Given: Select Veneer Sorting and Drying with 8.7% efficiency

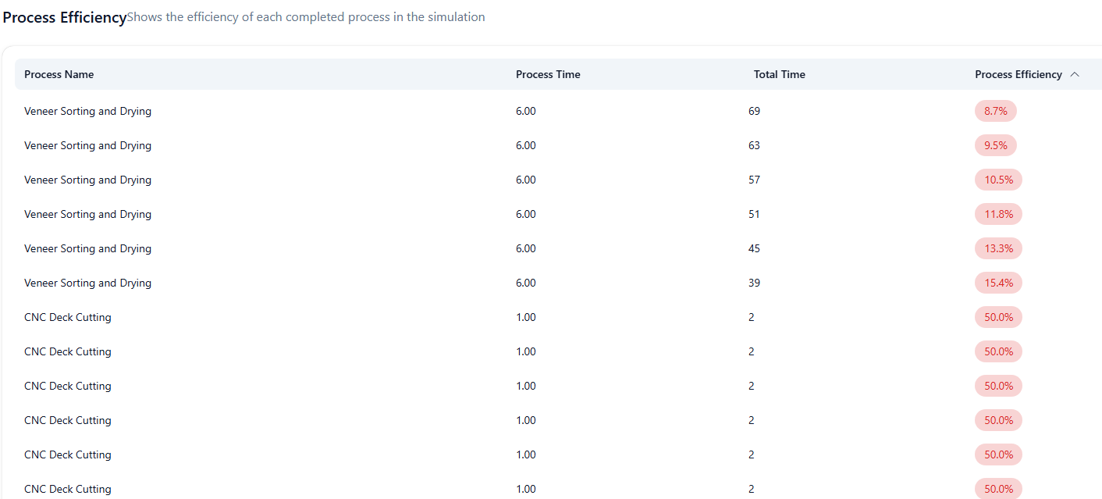Looking at the screenshot, I should (87, 111).
